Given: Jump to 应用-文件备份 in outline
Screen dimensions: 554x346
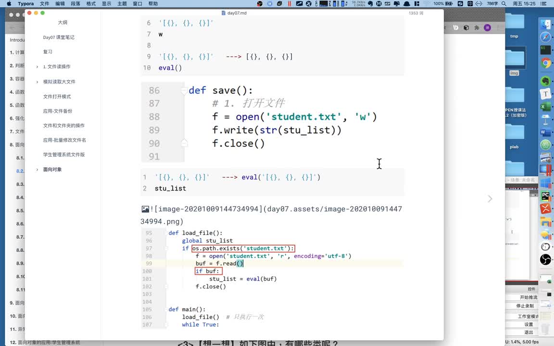Looking at the screenshot, I should (x=58, y=111).
